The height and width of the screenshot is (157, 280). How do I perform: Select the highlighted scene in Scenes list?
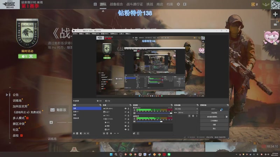(x=87, y=108)
